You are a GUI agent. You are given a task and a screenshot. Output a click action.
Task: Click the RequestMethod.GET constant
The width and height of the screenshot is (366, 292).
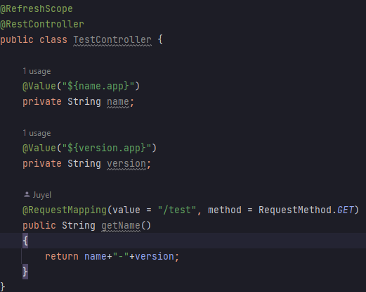tap(306, 210)
